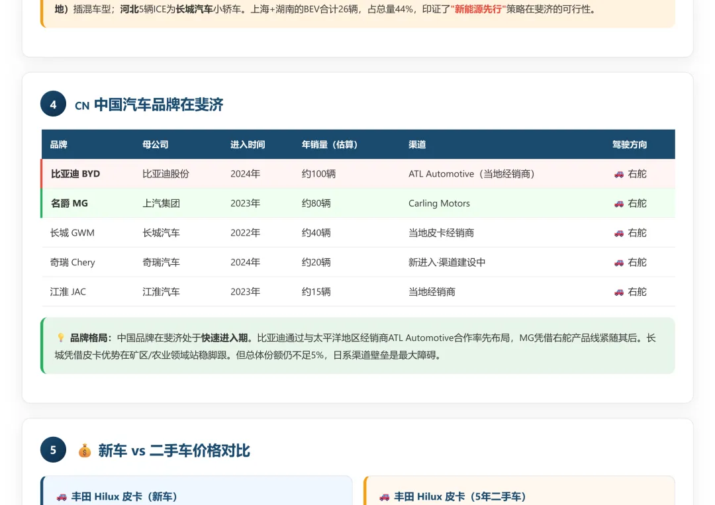715x505 pixels.
Task: Click the 母公司 column header
Action: (x=156, y=144)
